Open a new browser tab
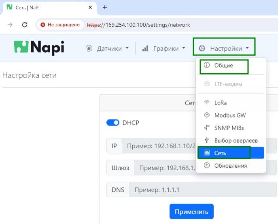The image size is (278, 224). coord(105,7)
